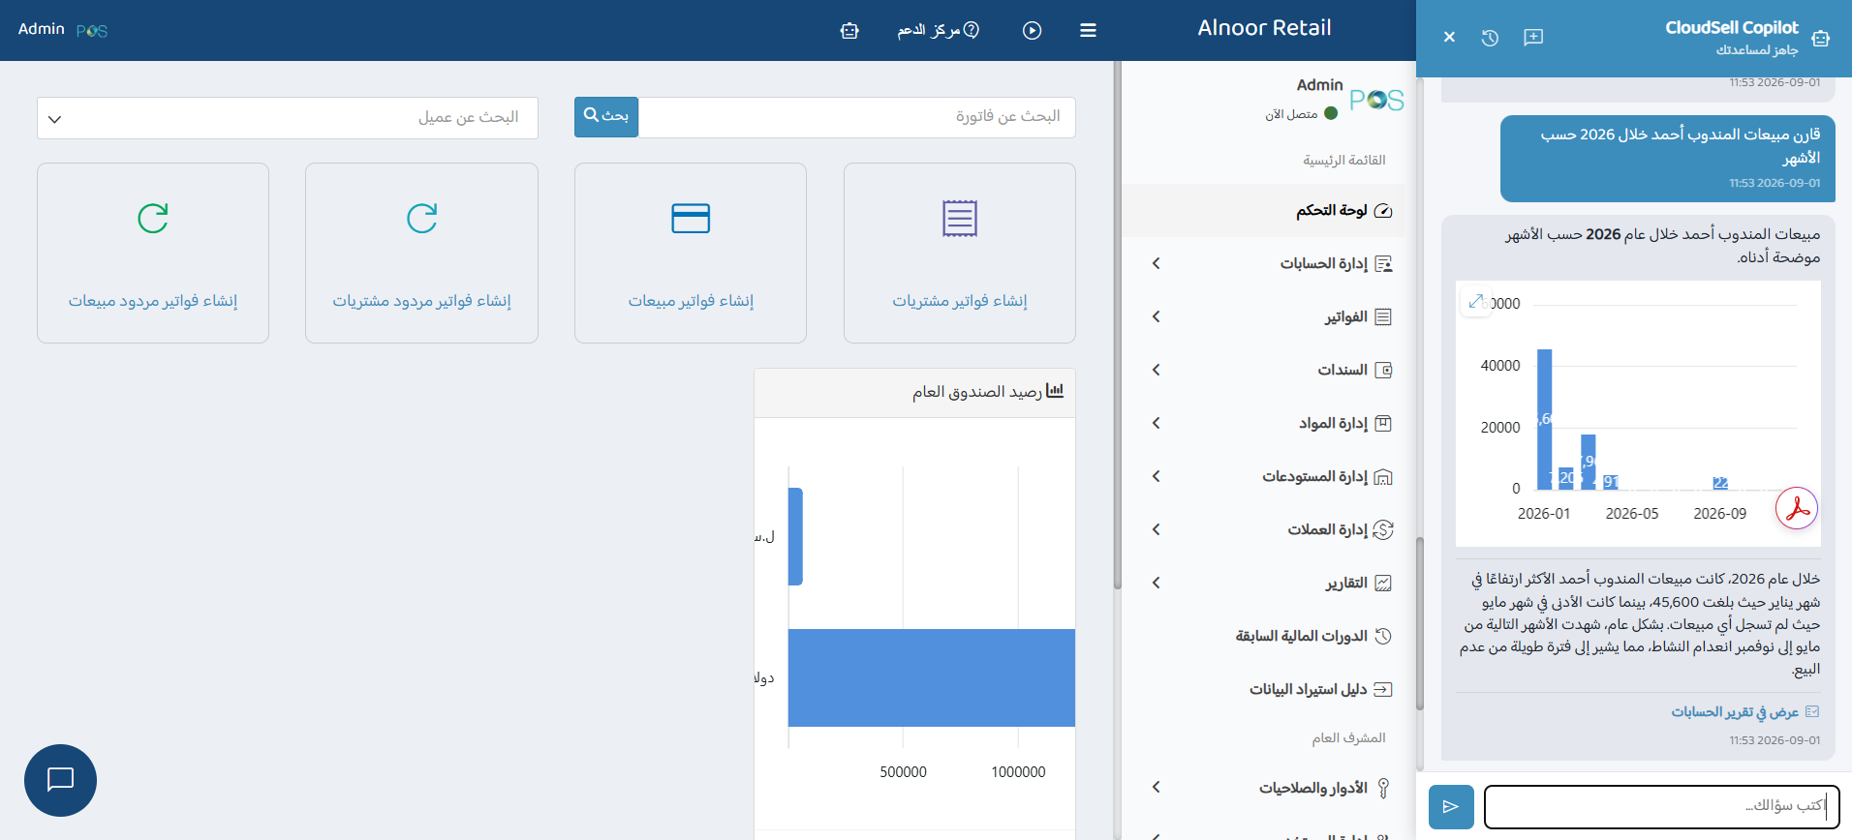1852x840 pixels.
Task: Start new Copilot chat icon
Action: (1533, 38)
